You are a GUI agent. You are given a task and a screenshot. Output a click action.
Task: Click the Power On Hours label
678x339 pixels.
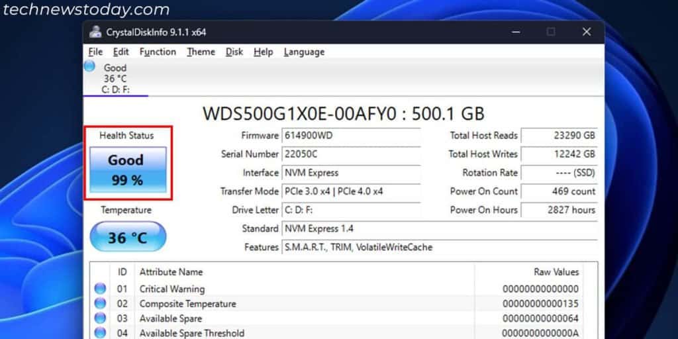point(483,210)
